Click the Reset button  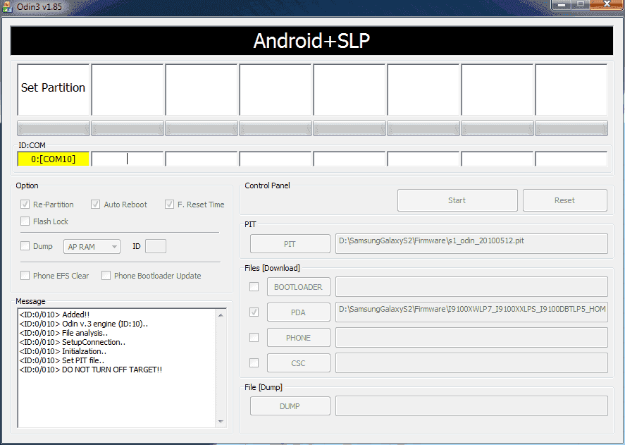(x=565, y=200)
